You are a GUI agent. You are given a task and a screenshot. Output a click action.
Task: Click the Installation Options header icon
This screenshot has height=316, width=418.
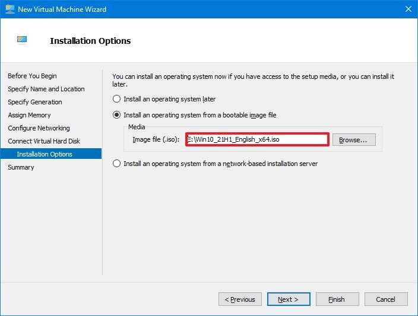[22, 40]
